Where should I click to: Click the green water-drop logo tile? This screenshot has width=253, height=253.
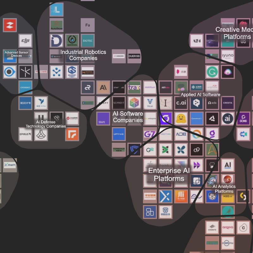(x=72, y=41)
